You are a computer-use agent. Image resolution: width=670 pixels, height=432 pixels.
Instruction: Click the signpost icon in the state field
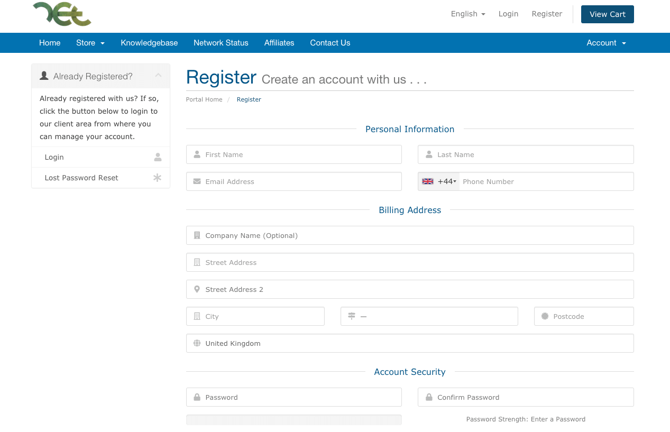[352, 316]
